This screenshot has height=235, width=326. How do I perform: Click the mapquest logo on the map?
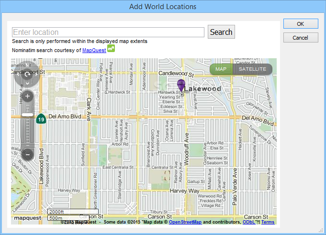pos(28,218)
